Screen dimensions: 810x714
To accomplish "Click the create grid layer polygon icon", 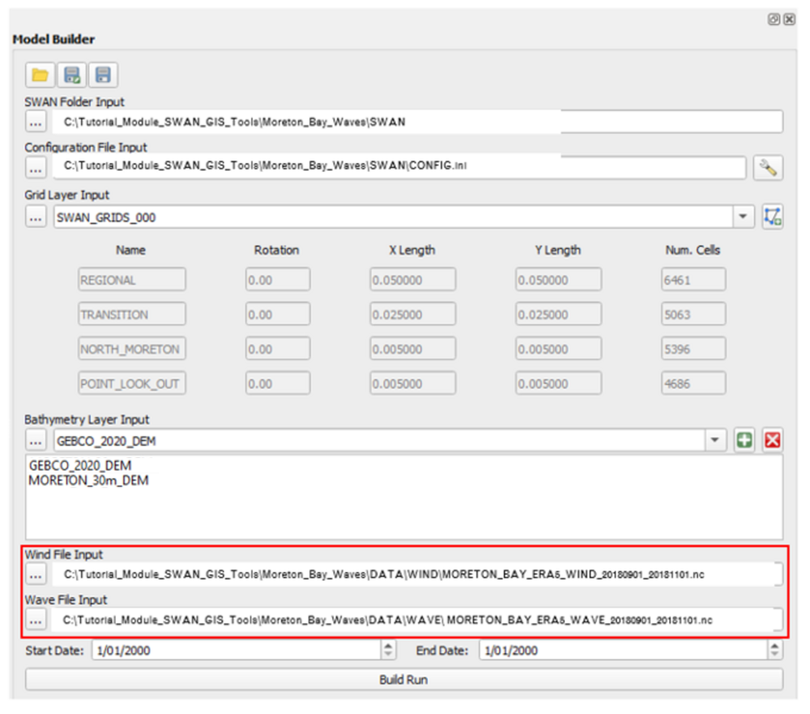I will click(x=774, y=216).
